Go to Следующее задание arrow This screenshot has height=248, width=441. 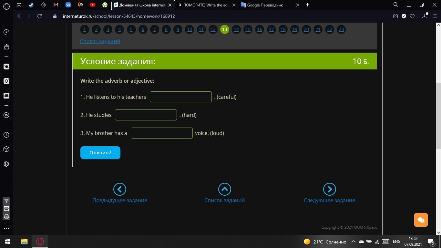point(329,189)
